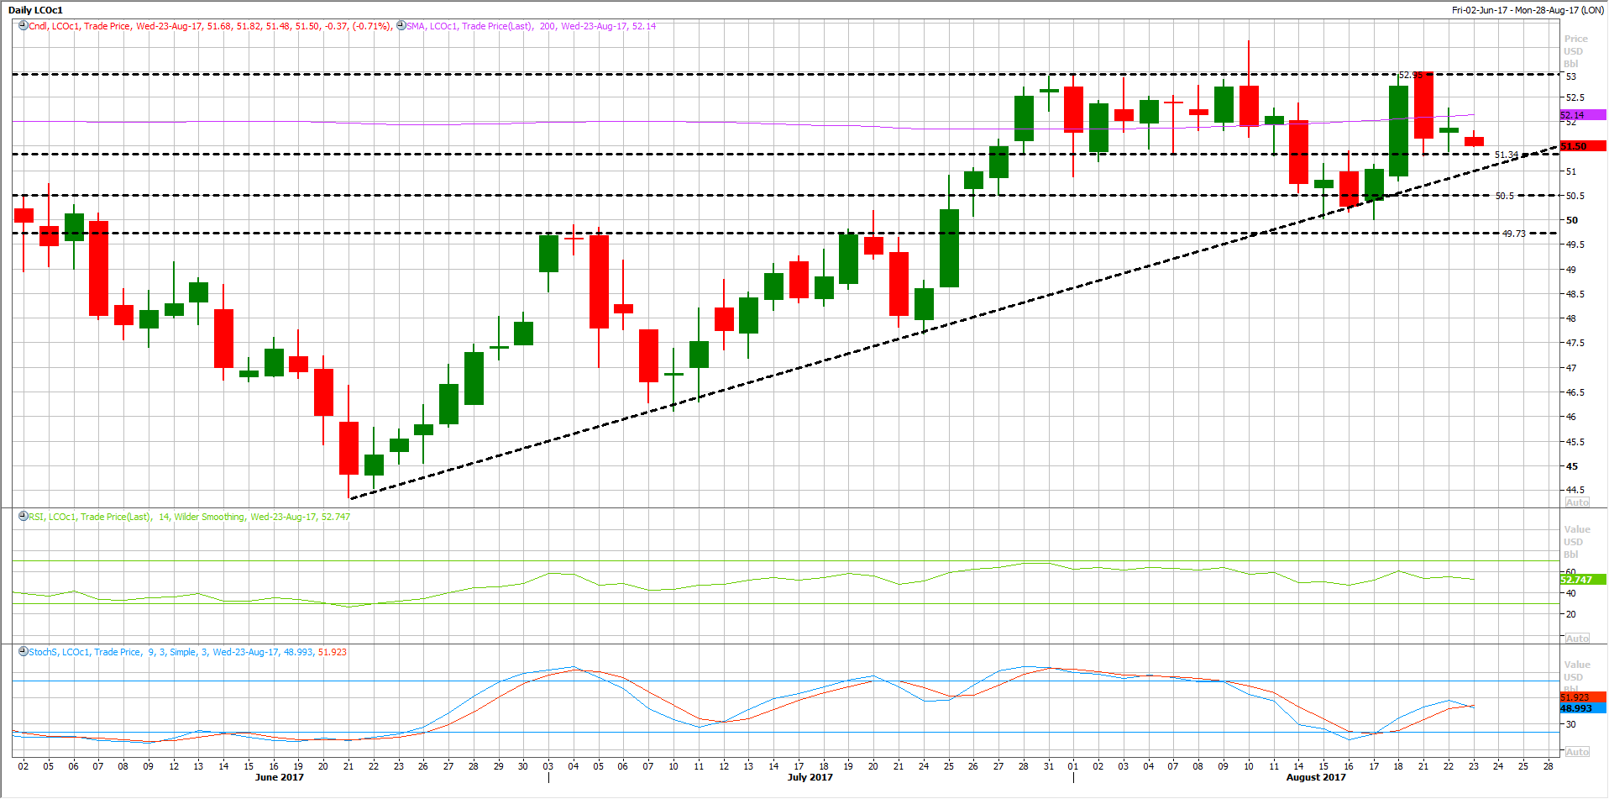Click the 51.34 horizontal line label

tap(1507, 155)
